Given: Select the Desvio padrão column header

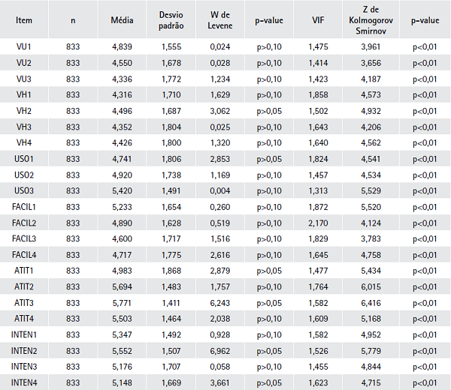Looking at the screenshot, I should tap(171, 22).
